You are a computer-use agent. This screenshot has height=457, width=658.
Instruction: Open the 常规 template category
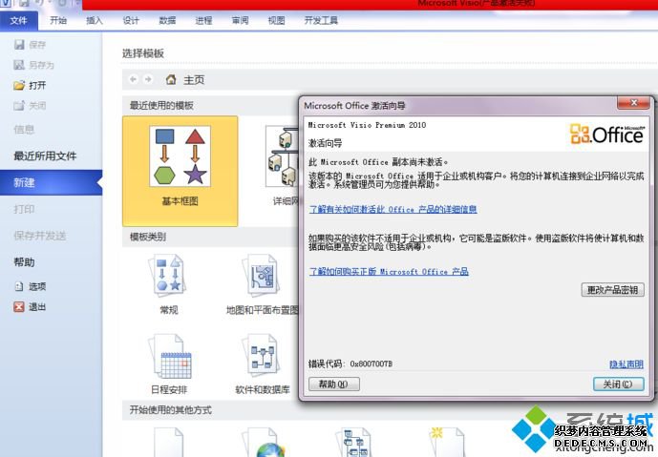(x=169, y=285)
